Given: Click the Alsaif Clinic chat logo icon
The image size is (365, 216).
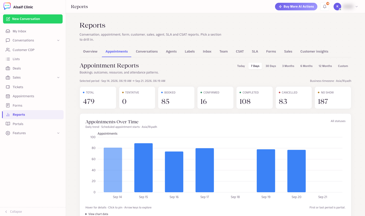Looking at the screenshot, I should point(7,6).
